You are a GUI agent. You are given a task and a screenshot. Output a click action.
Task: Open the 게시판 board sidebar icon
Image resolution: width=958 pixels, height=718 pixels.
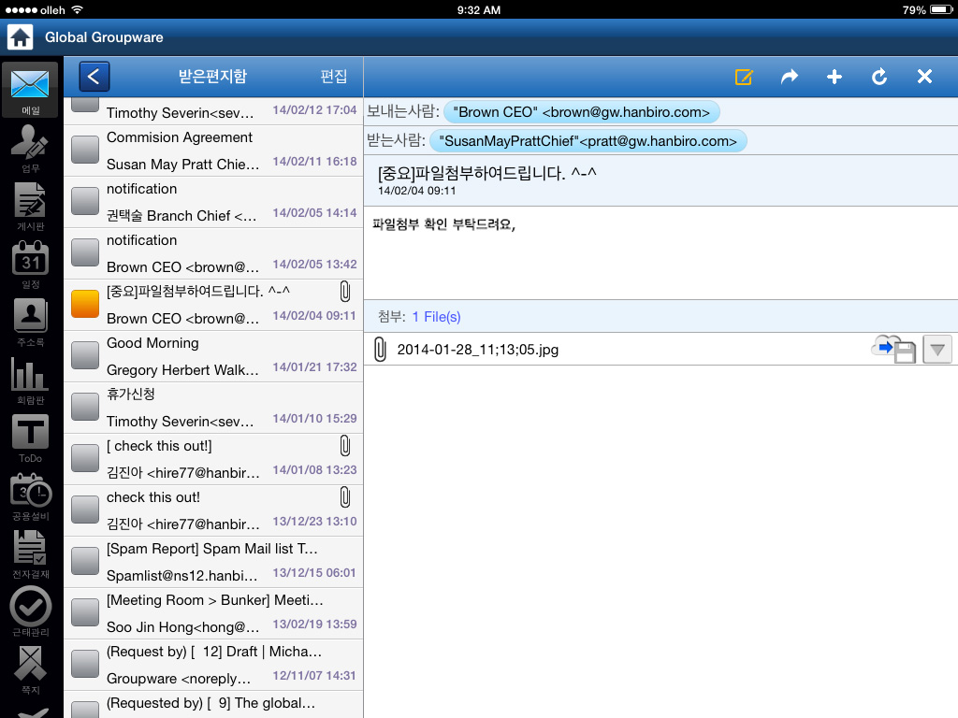tap(30, 207)
